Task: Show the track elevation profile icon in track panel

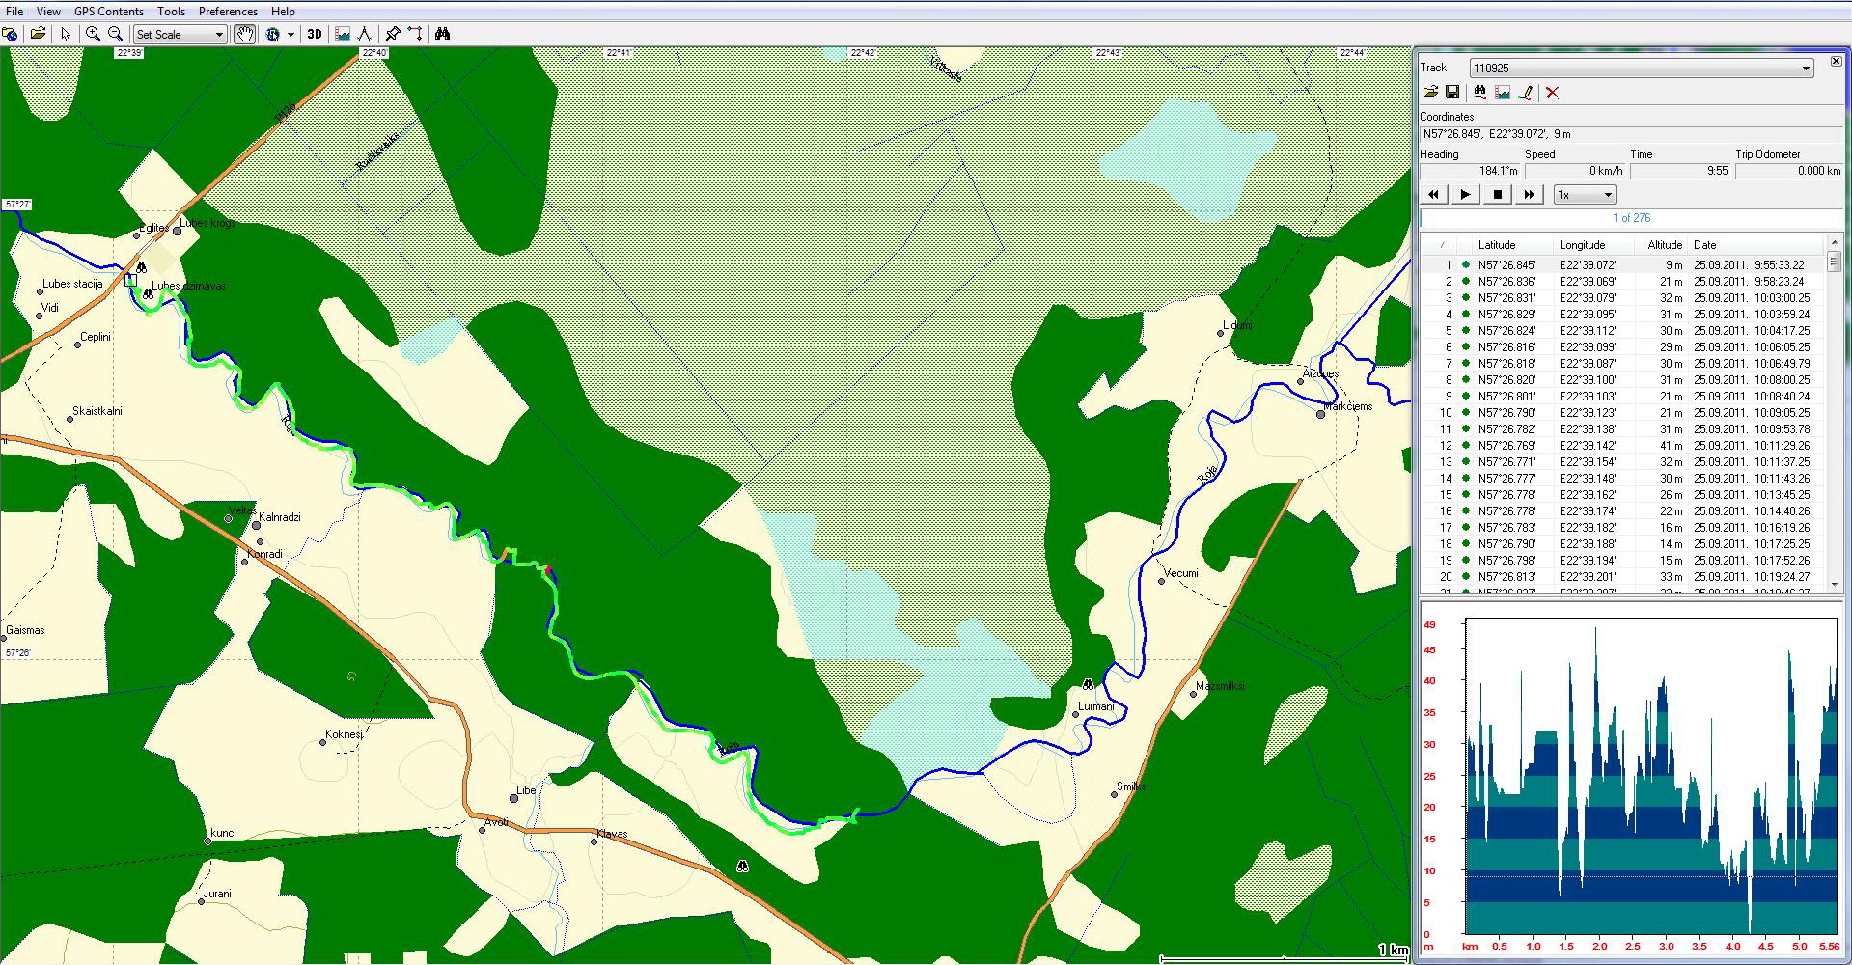Action: 1503,93
